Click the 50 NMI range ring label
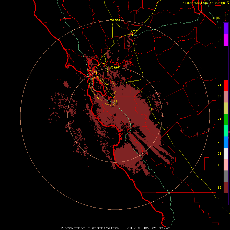 coord(115,67)
